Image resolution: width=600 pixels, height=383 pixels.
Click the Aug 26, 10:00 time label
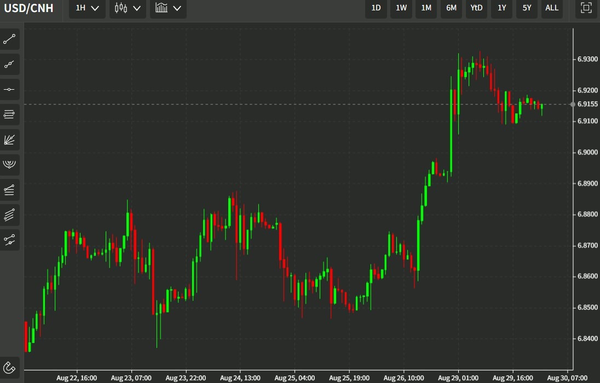pyautogui.click(x=403, y=378)
